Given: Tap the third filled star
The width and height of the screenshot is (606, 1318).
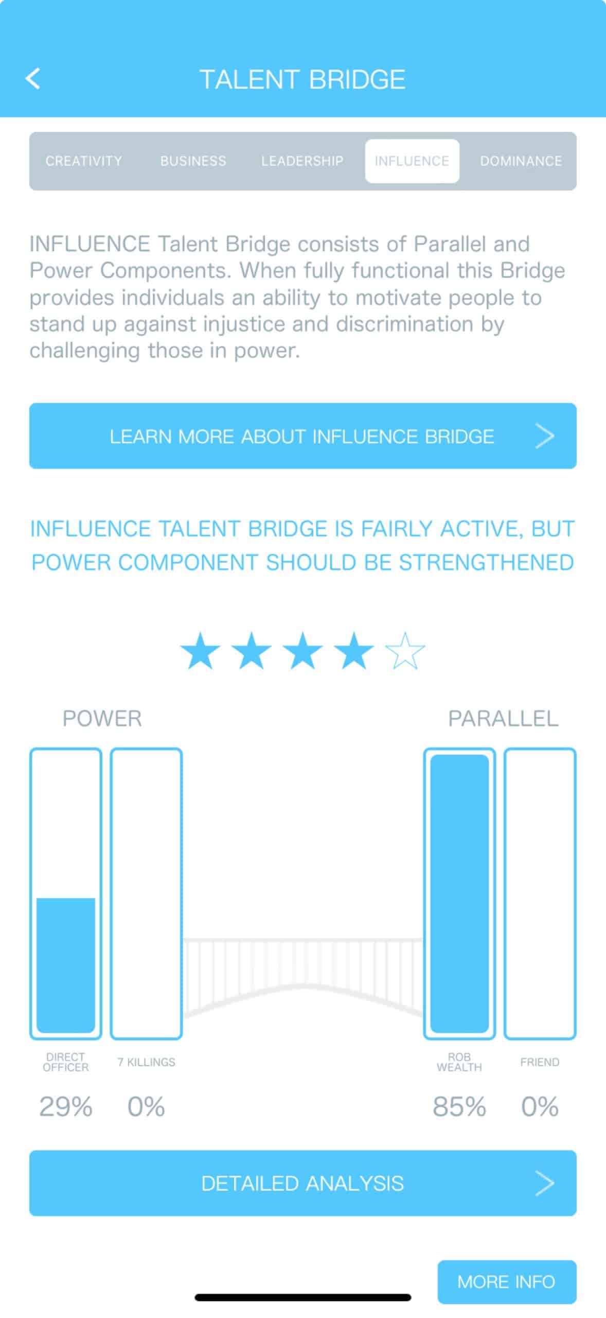Looking at the screenshot, I should tap(302, 651).
